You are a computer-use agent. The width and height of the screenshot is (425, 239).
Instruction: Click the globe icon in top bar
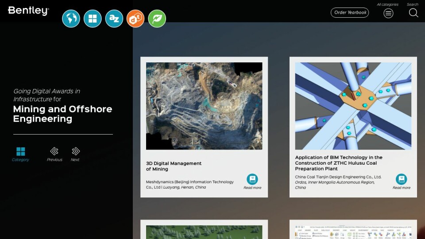pos(71,19)
